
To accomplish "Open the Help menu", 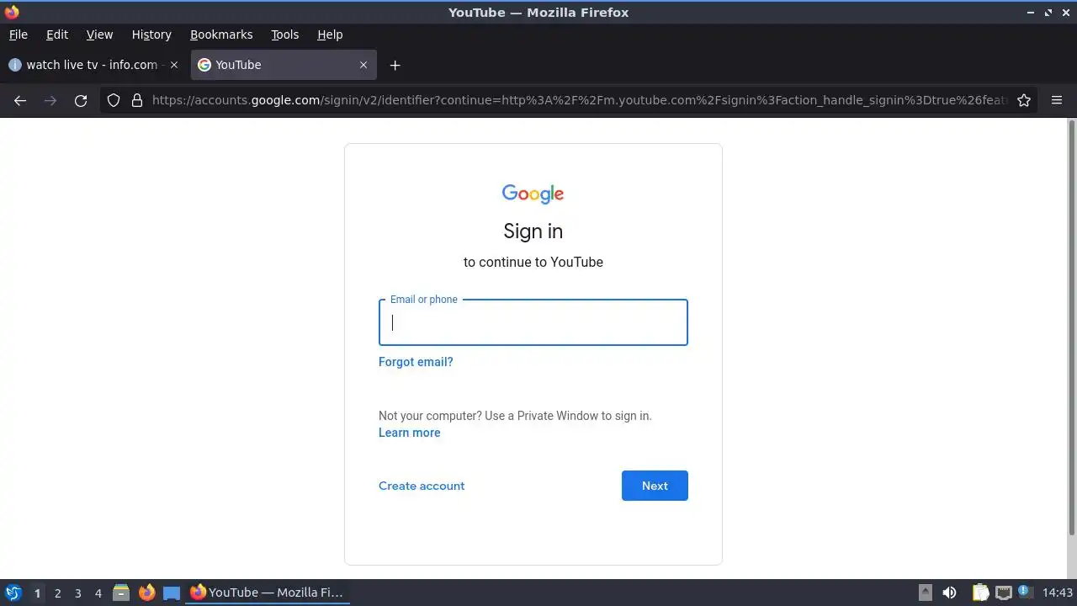I will 330,35.
